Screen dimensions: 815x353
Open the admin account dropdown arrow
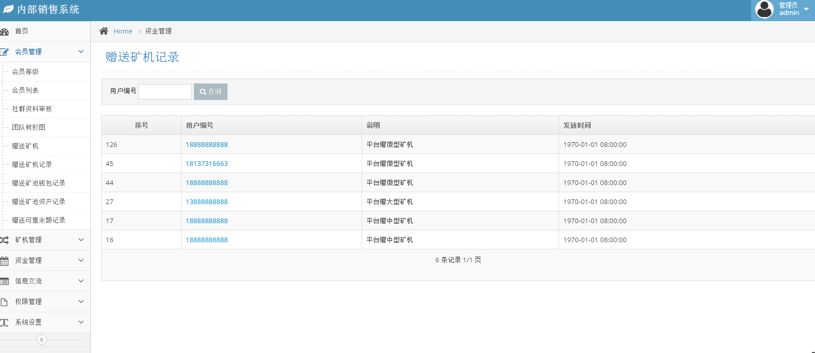806,9
